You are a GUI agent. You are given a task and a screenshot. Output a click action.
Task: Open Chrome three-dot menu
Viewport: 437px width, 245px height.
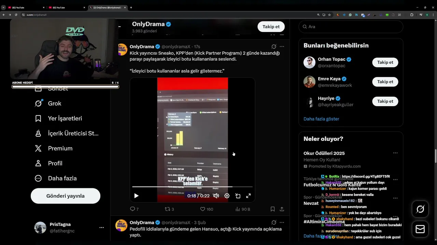pos(433,15)
